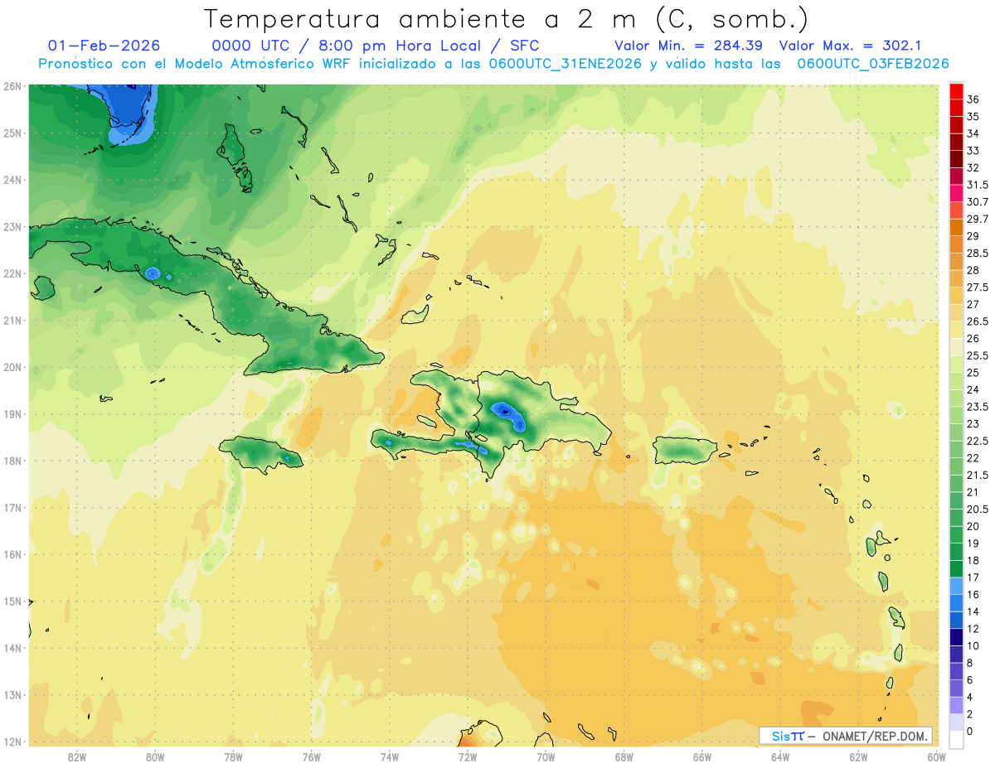The width and height of the screenshot is (995, 768).
Task: Click the '18N' latitude label
Action: coord(12,461)
